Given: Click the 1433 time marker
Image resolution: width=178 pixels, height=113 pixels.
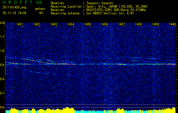Looking at the screenshot, I should click(x=53, y=24).
